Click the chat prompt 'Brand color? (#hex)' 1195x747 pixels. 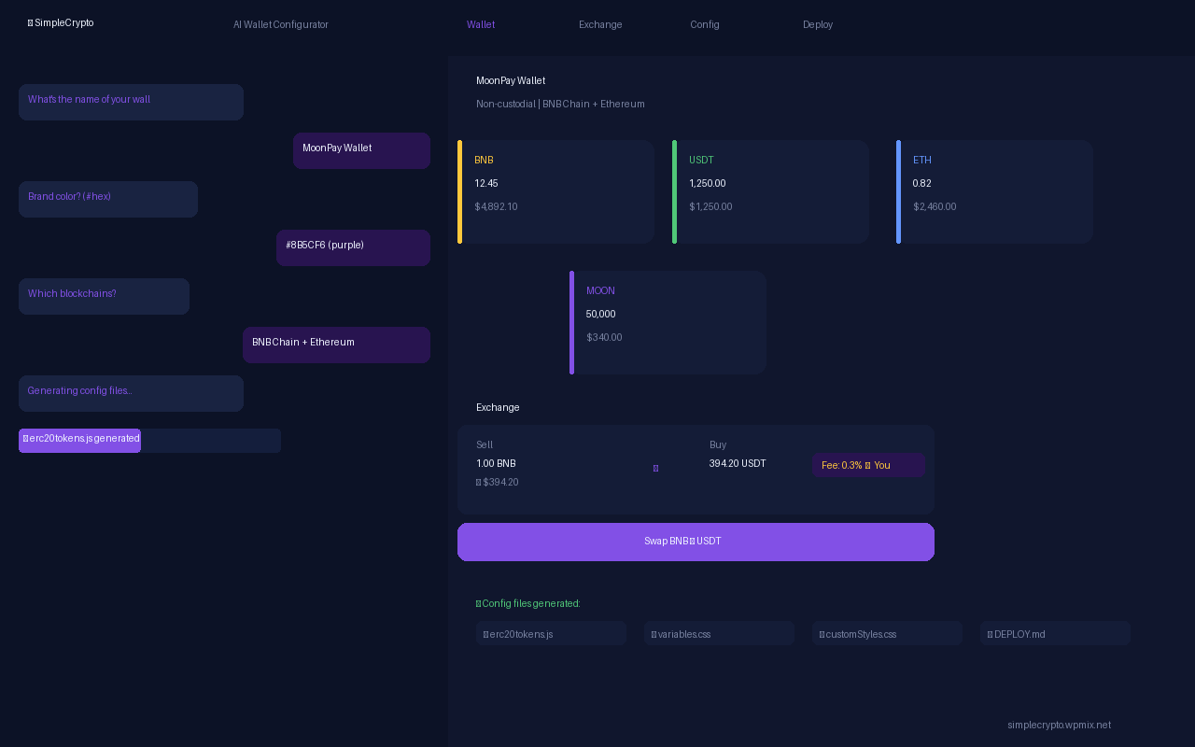(x=108, y=199)
